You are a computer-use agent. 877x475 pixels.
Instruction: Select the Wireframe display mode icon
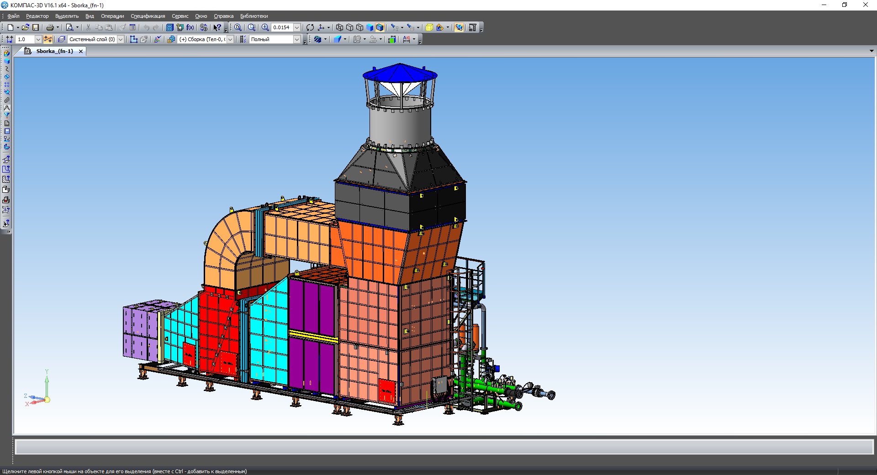click(x=339, y=27)
